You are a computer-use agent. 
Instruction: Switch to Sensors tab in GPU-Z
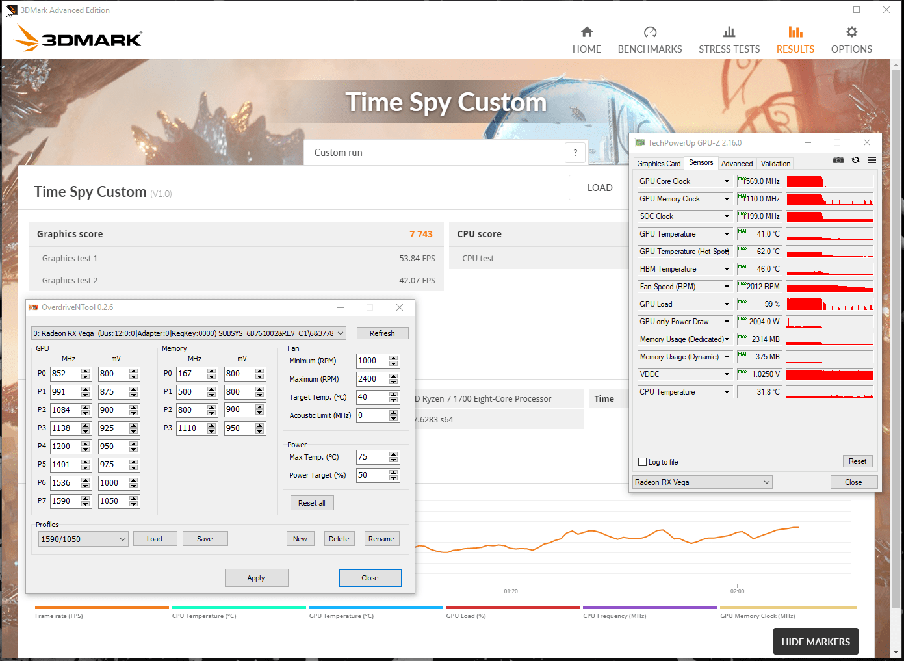click(701, 162)
